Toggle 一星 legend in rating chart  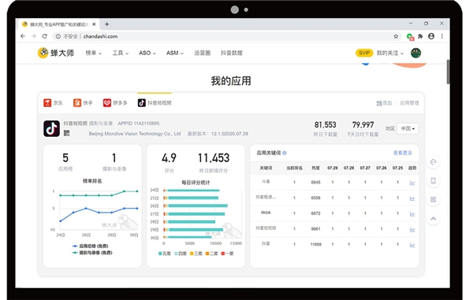228,254
